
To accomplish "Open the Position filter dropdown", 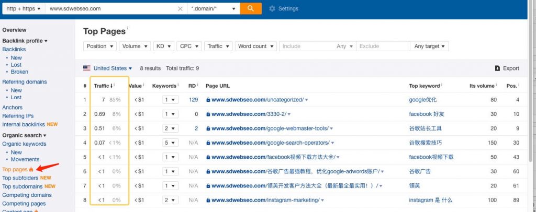I will [x=100, y=46].
